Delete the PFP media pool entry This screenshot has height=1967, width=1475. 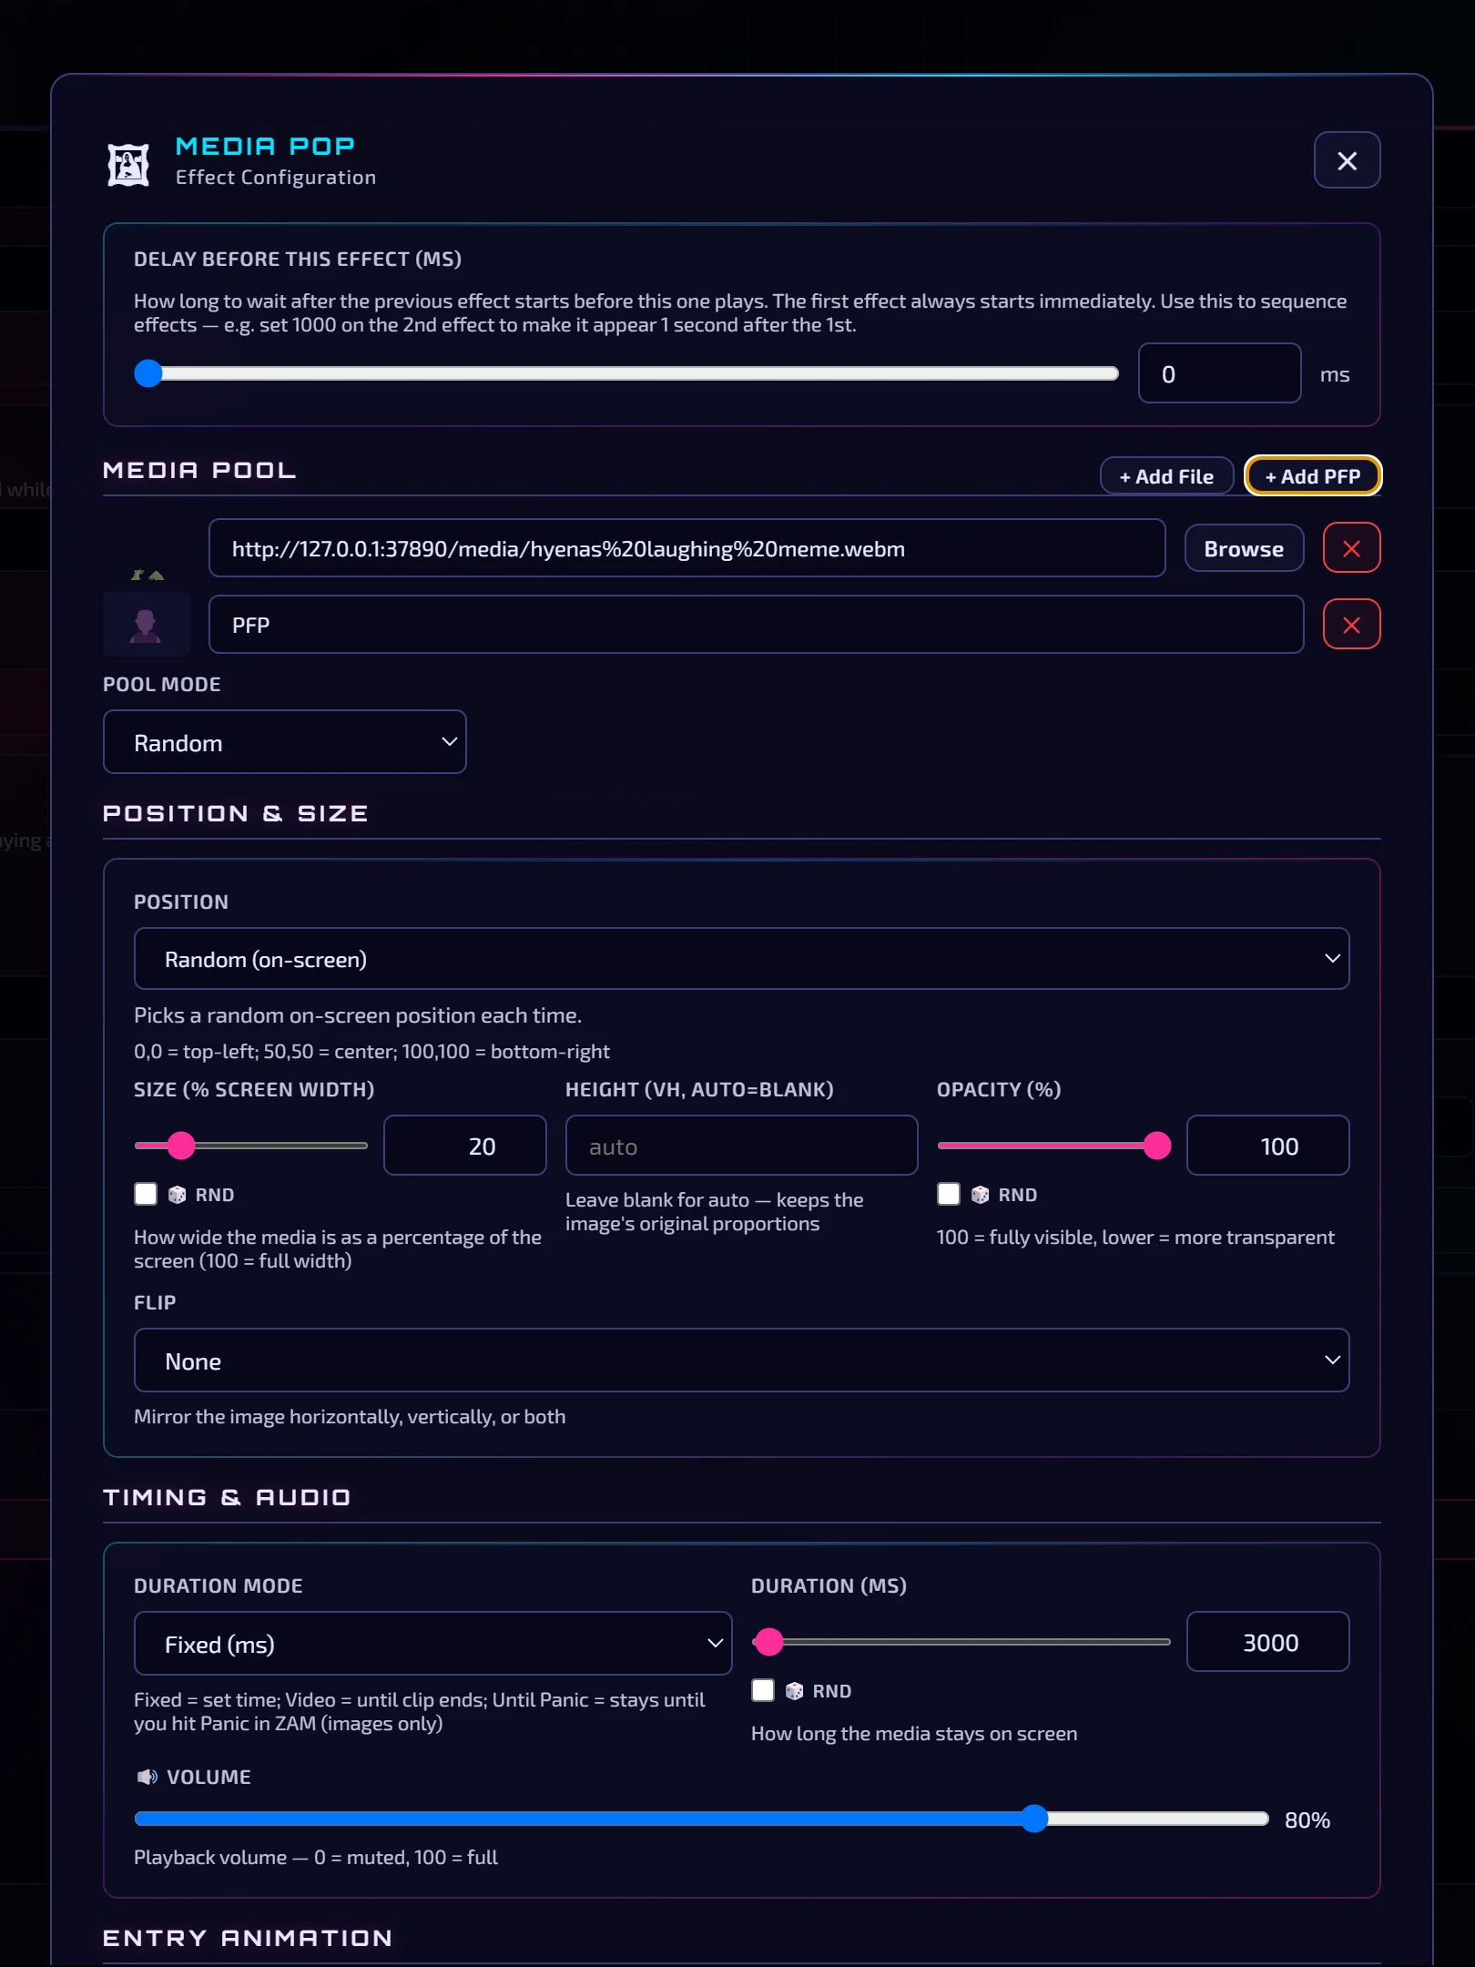(x=1351, y=625)
